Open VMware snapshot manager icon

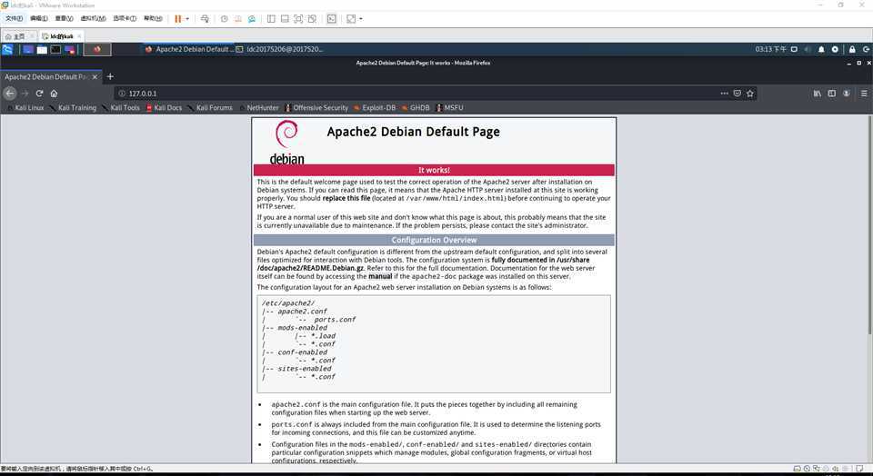tap(252, 19)
